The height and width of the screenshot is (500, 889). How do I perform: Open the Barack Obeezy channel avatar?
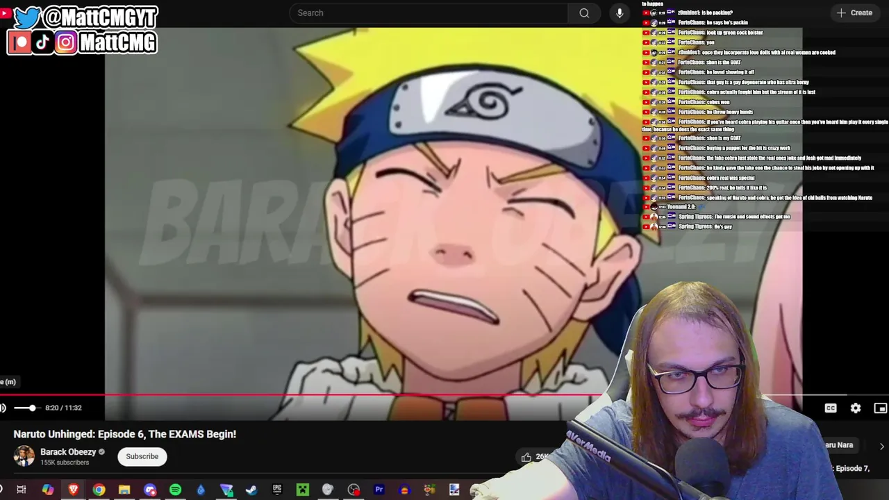tap(24, 456)
